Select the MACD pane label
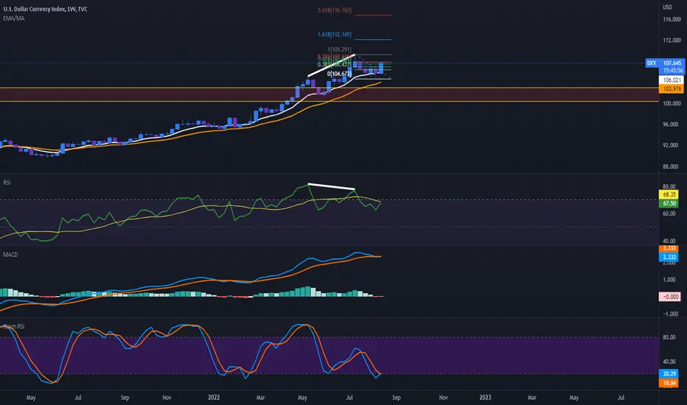 [x=10, y=254]
